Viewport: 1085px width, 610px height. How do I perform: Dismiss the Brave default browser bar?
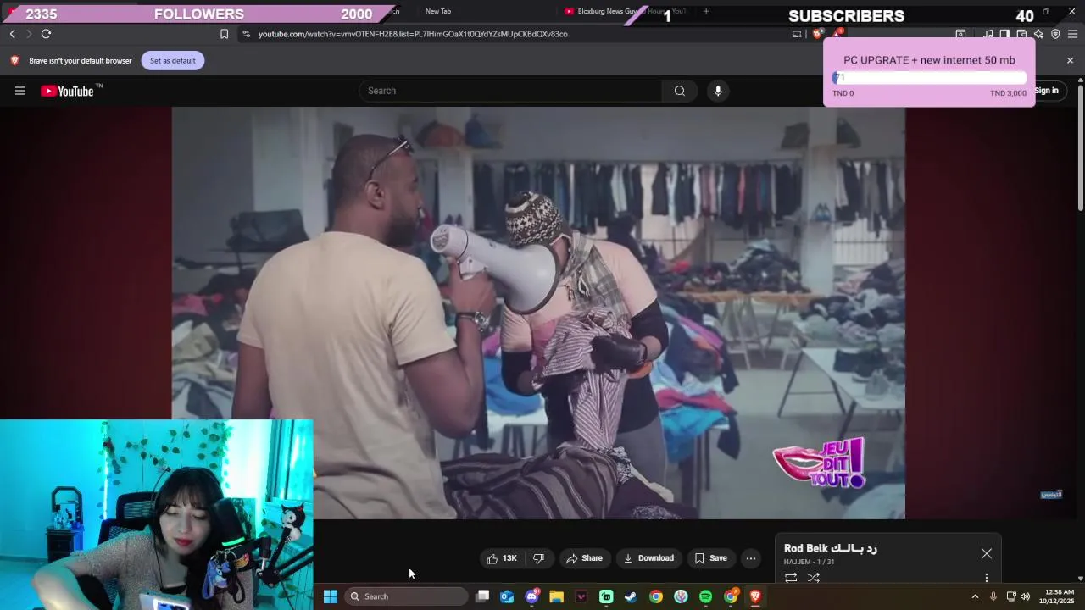point(1070,60)
